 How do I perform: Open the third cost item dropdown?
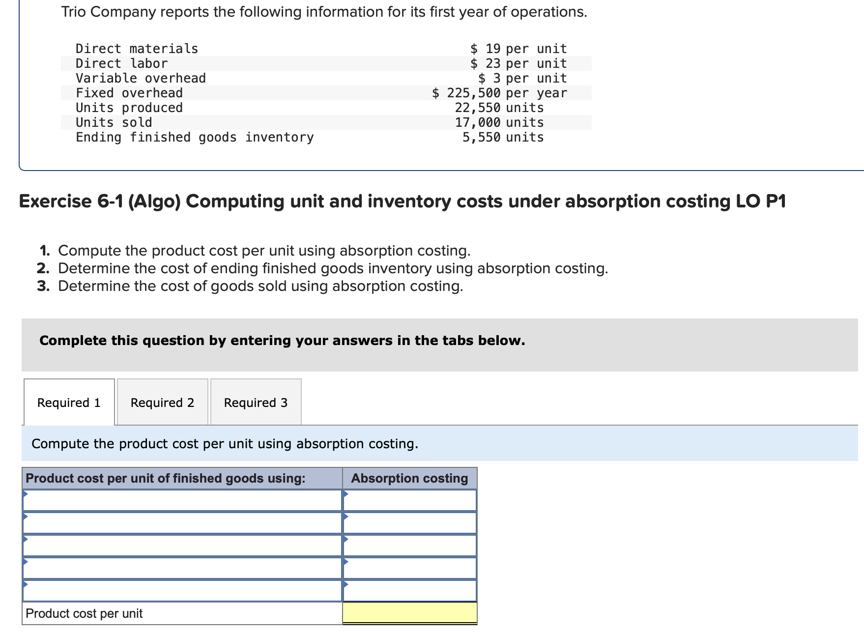(x=182, y=545)
